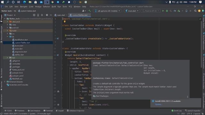Image resolution: width=205 pixels, height=115 pixels.
Task: Open the File menu
Action: pos(6,6)
